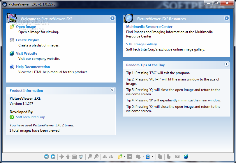Click the document icon beside Create Playlist

point(12,40)
